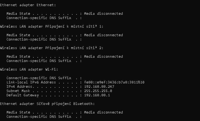
Task: Click the "Připojení k místní síti* 2" heading
Action: point(52,48)
